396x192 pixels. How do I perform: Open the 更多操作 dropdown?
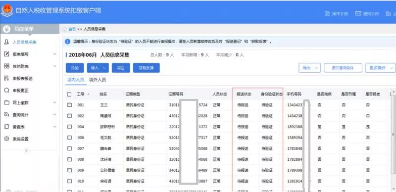[380, 68]
